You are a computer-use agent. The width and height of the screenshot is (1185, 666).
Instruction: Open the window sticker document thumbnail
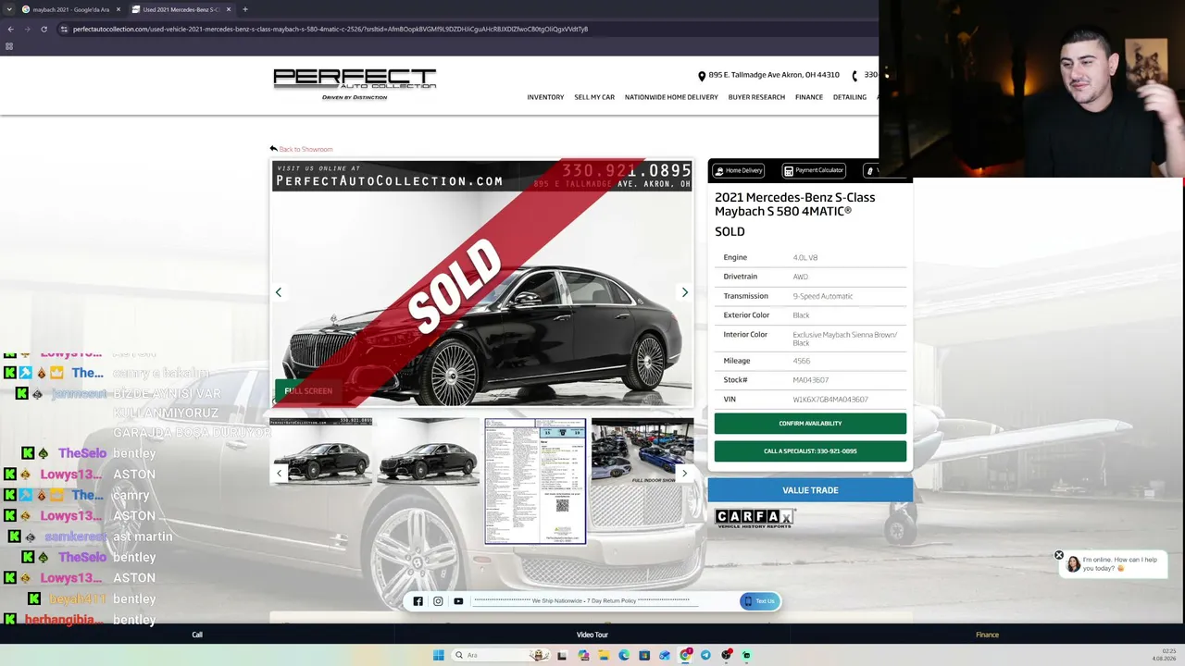535,481
